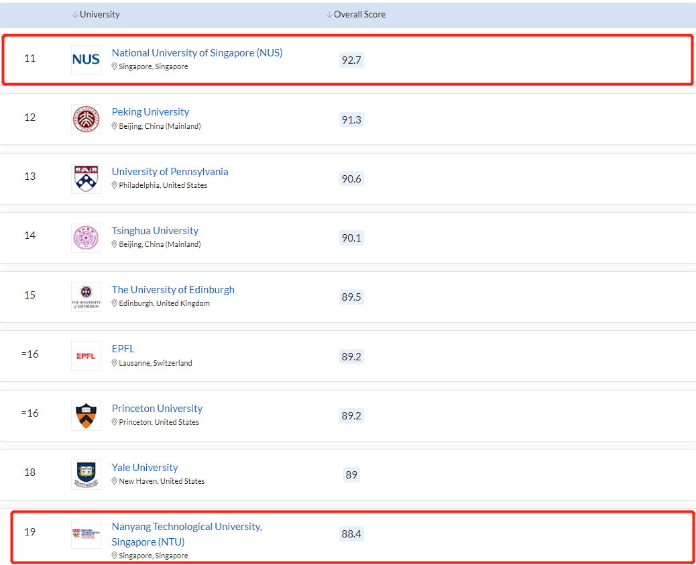Select the 92.7 score for NUS
This screenshot has height=565, width=696.
pos(351,60)
